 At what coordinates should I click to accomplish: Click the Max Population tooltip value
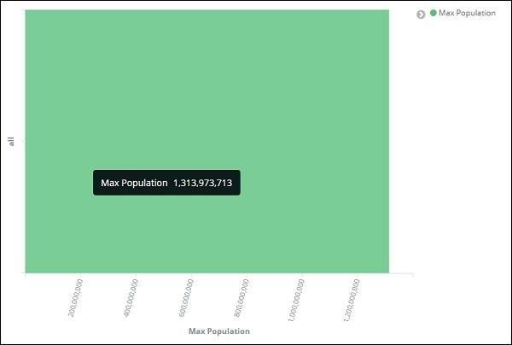(x=202, y=183)
